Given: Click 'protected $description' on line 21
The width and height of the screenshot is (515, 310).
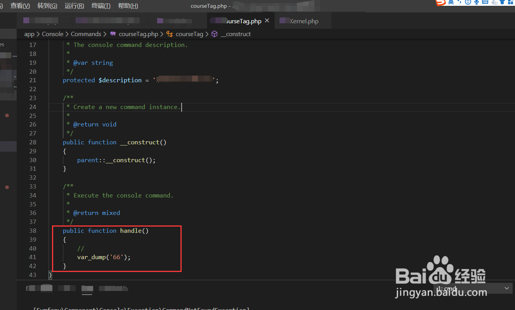Looking at the screenshot, I should point(102,80).
